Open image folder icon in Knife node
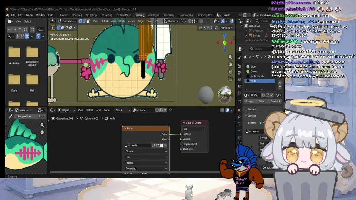The image size is (356, 200). (161, 146)
